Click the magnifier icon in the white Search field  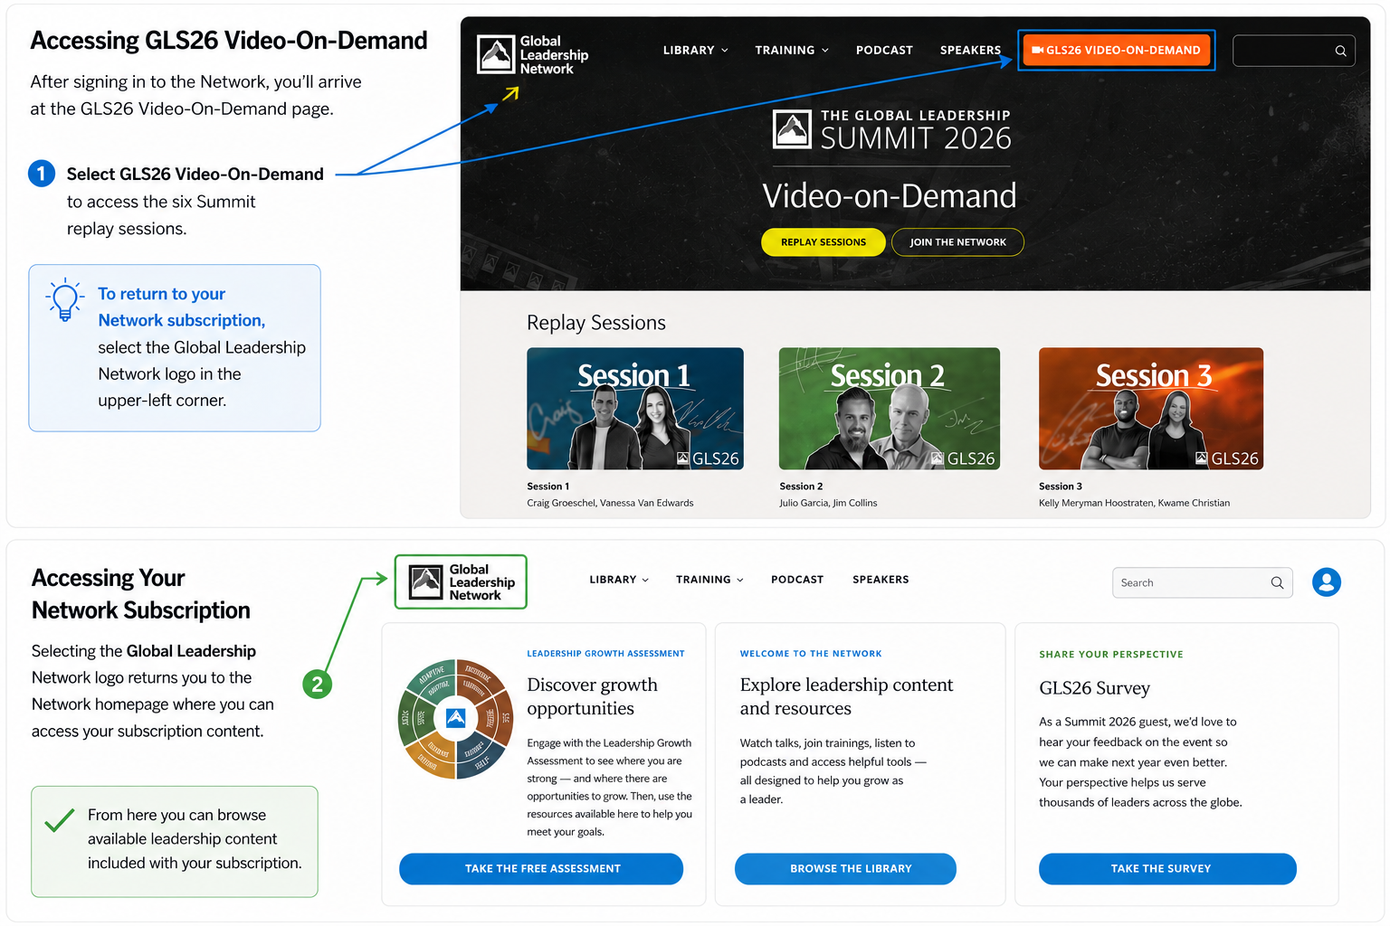click(x=1277, y=582)
